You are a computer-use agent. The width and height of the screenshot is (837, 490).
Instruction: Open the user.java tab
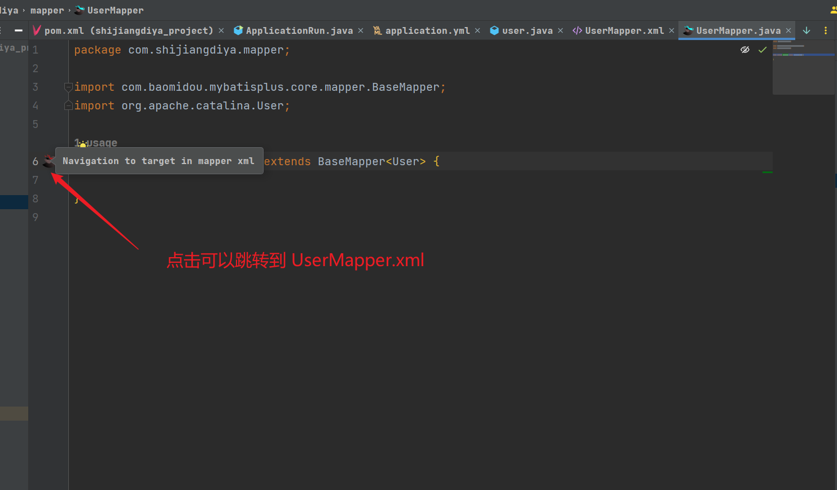(527, 30)
